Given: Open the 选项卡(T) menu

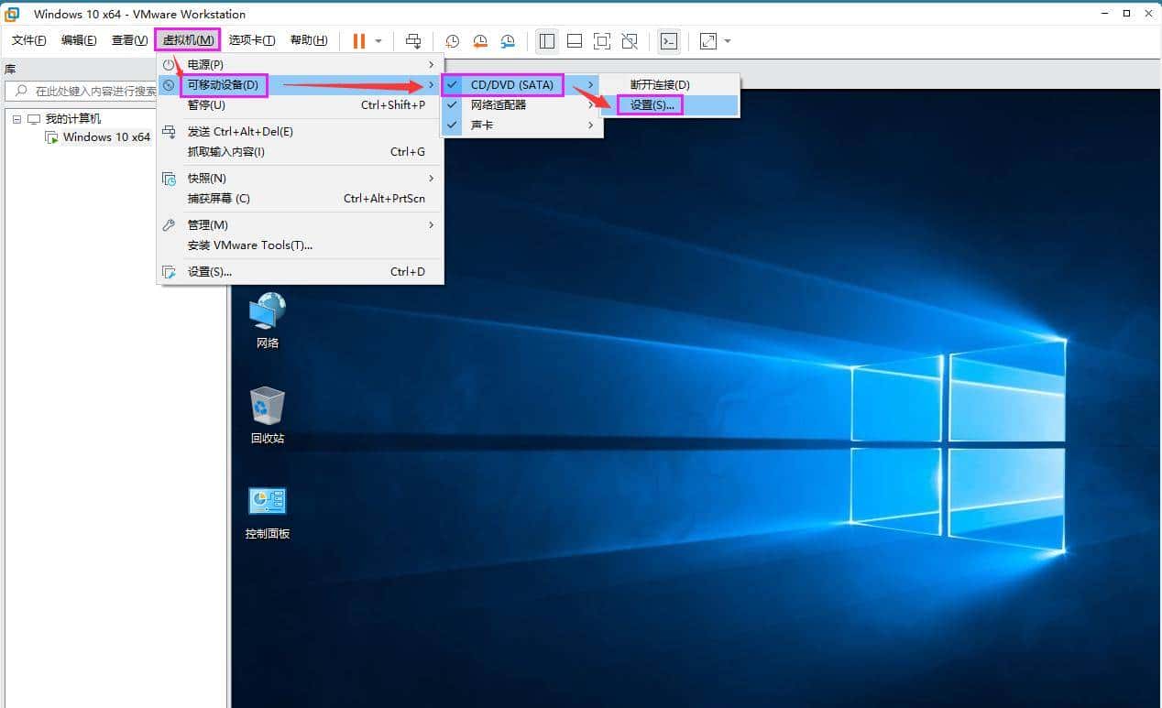Looking at the screenshot, I should (252, 40).
